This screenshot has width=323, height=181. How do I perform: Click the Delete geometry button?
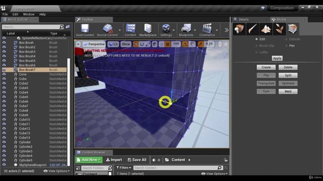pos(288,67)
